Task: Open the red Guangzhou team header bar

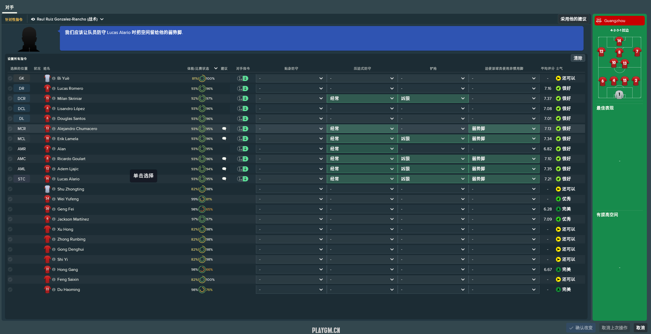Action: 619,21
